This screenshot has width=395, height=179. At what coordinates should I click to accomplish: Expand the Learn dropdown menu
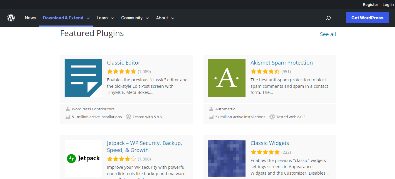[x=105, y=18]
